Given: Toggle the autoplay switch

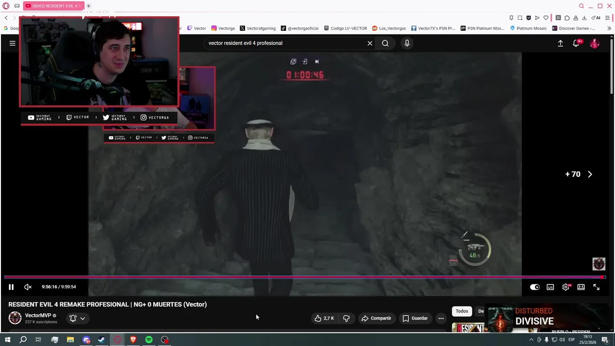Looking at the screenshot, I should [x=535, y=287].
